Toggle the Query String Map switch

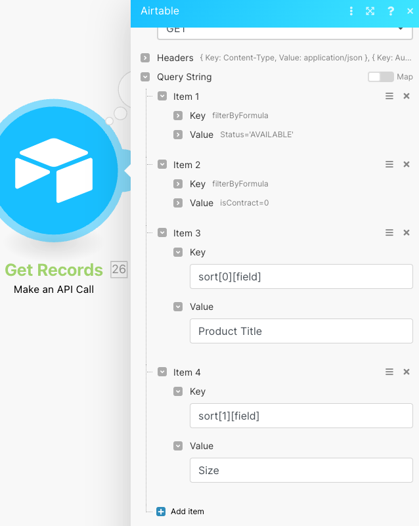tap(380, 77)
